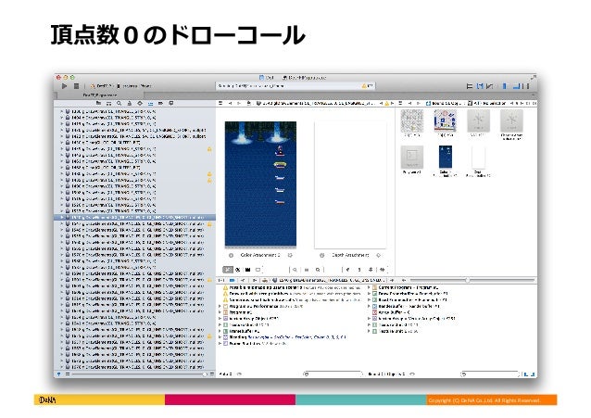591x418 pixels.
Task: Open the Breakpoint navigator
Action: (x=160, y=103)
